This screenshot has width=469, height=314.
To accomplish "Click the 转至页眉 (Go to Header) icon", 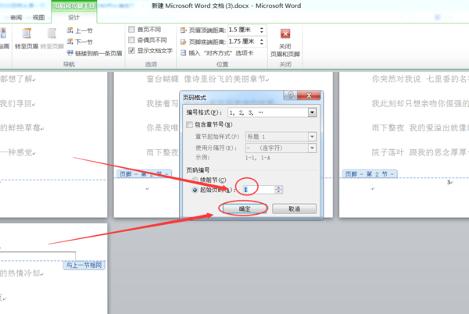I will click(x=27, y=38).
